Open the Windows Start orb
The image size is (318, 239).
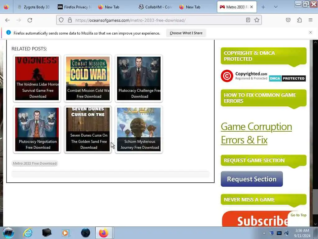[x=8, y=233]
